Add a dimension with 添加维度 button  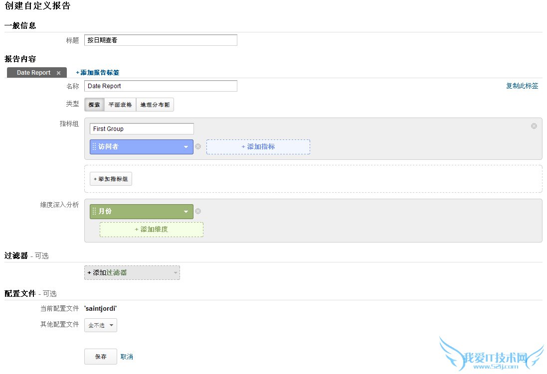151,229
